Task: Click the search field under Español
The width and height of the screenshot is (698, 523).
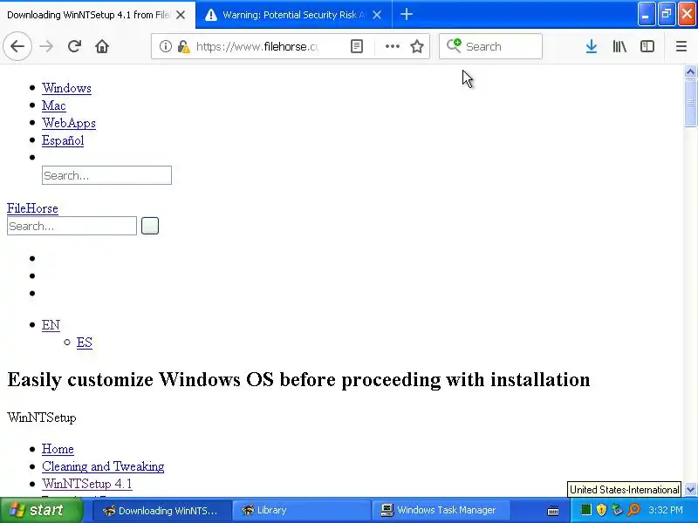Action: [x=106, y=175]
